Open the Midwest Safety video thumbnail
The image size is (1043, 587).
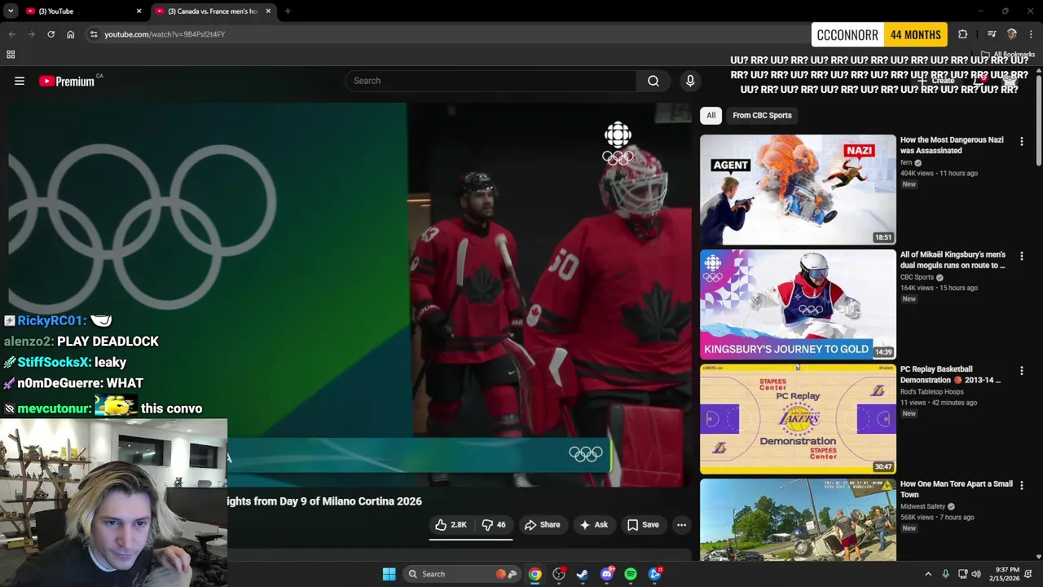click(798, 519)
